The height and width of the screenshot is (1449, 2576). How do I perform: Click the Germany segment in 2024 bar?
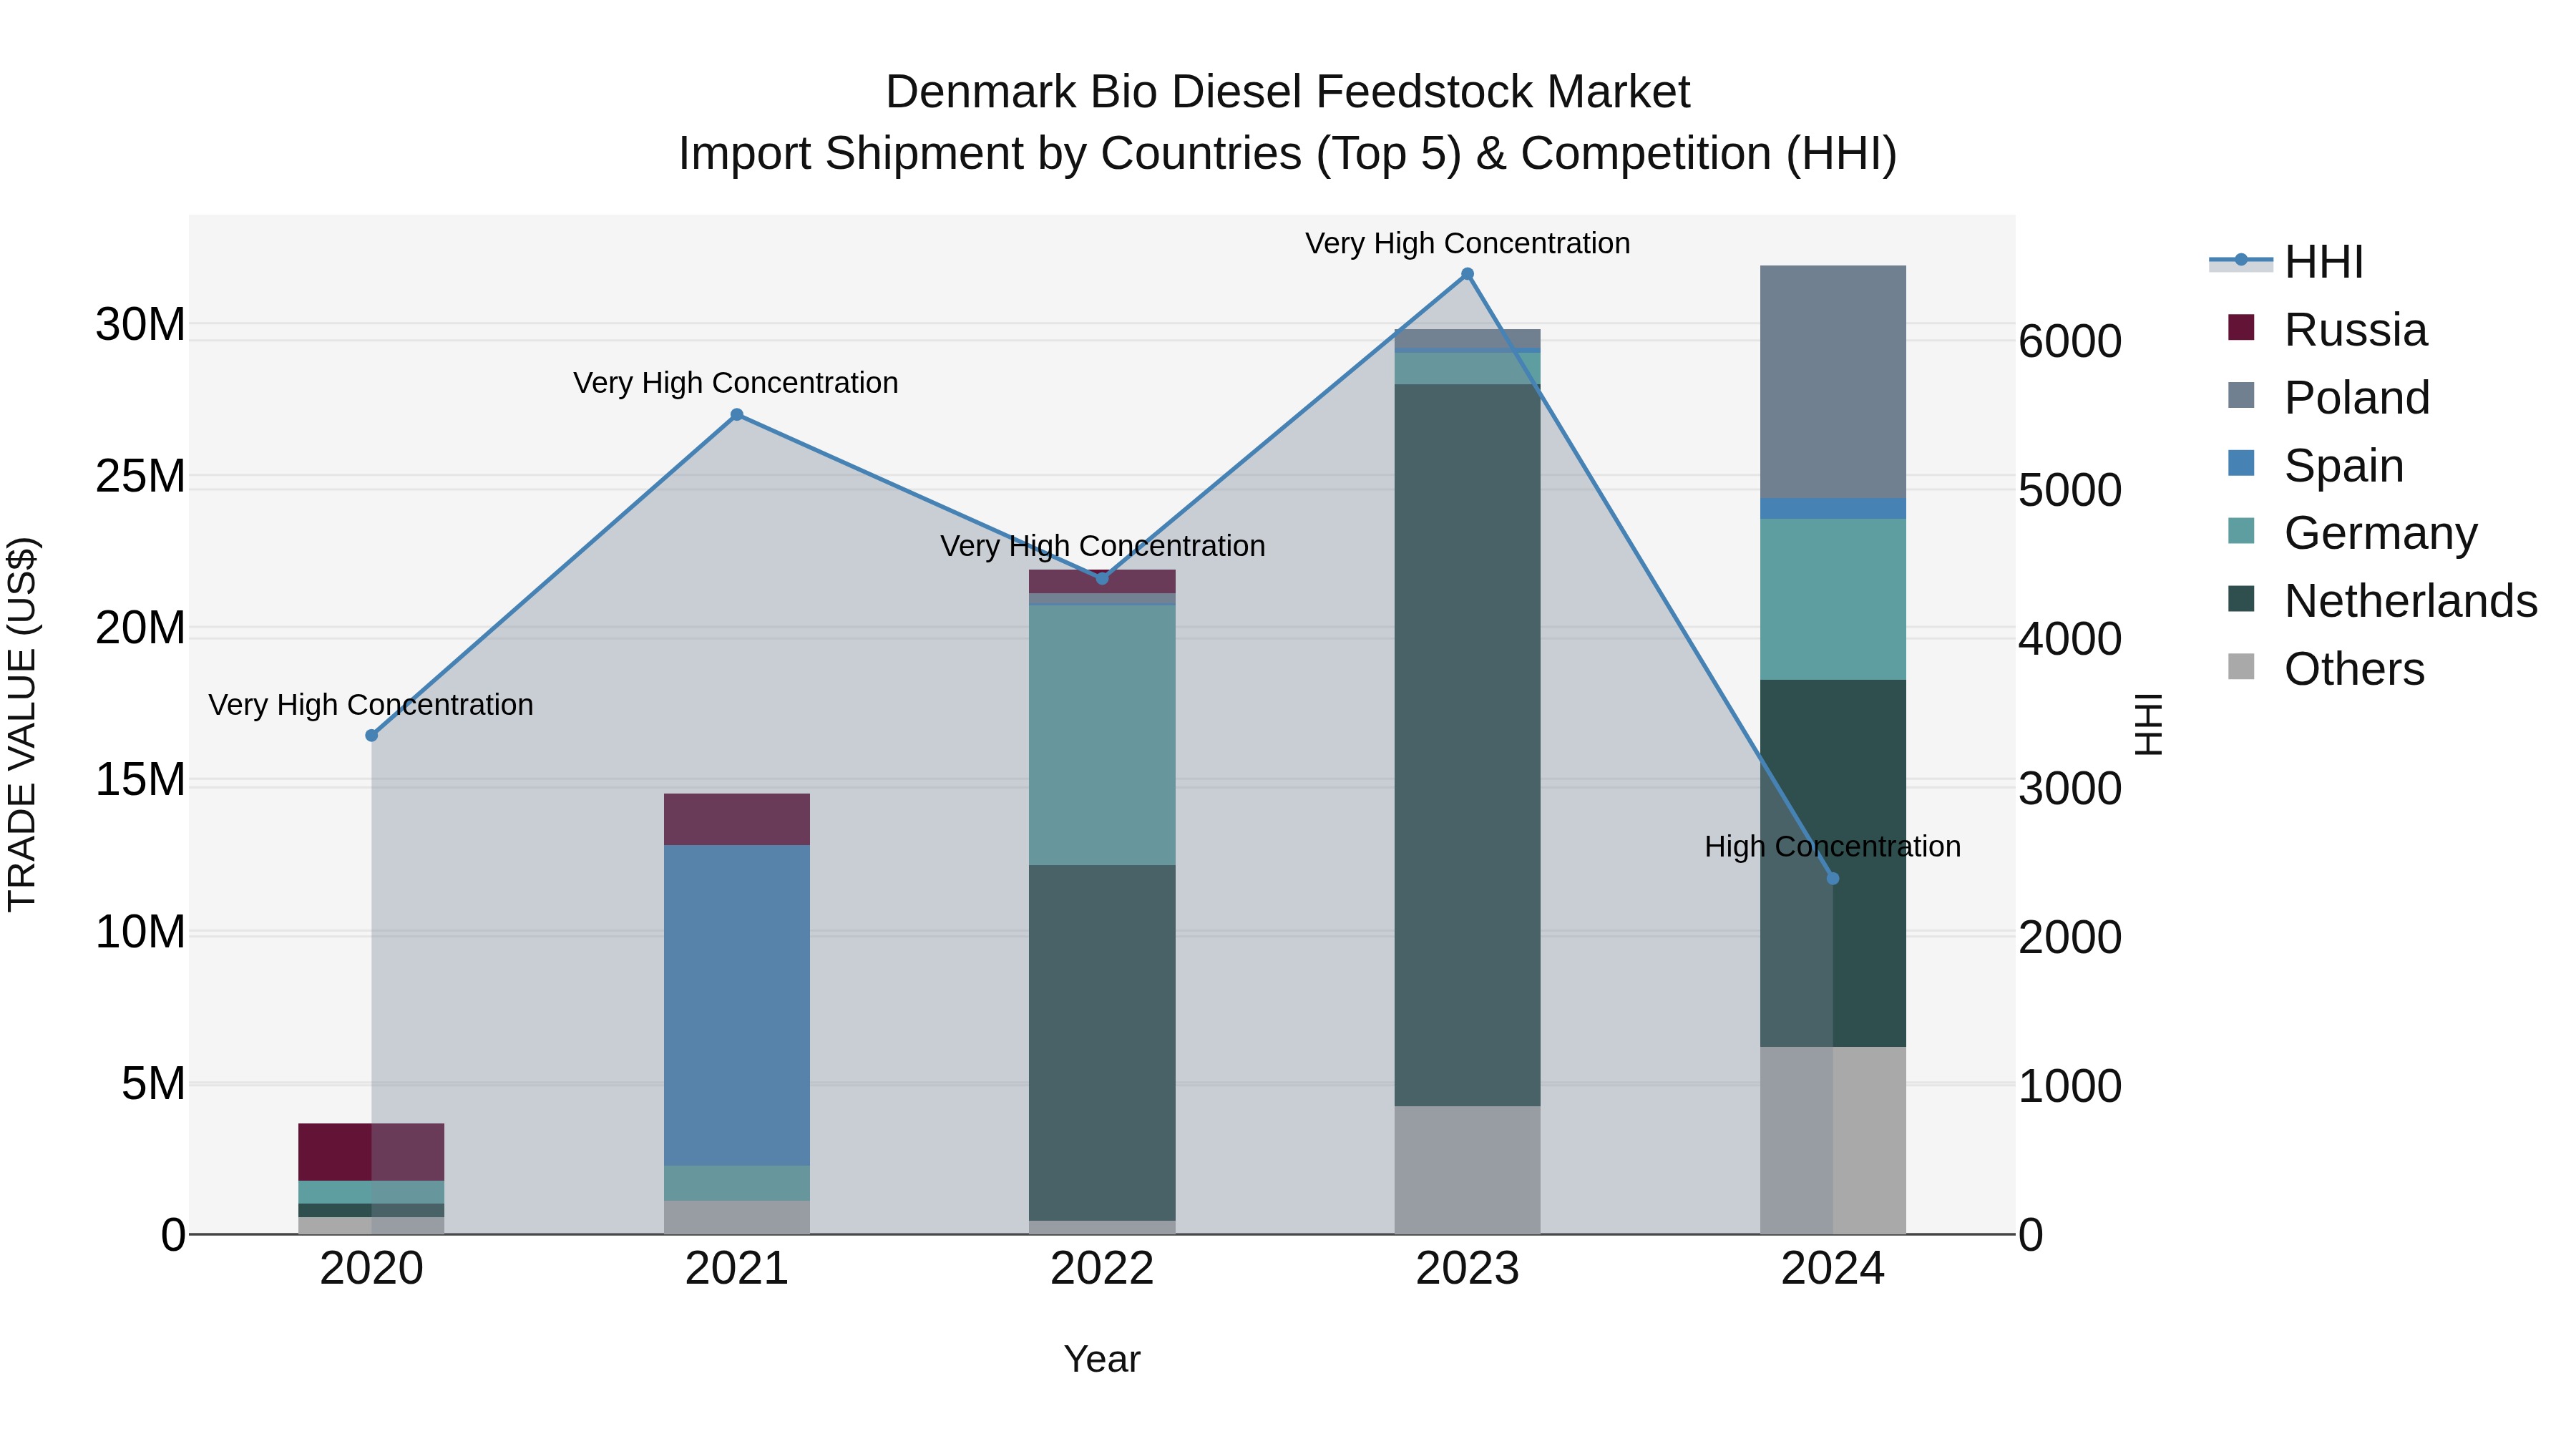pos(1833,599)
